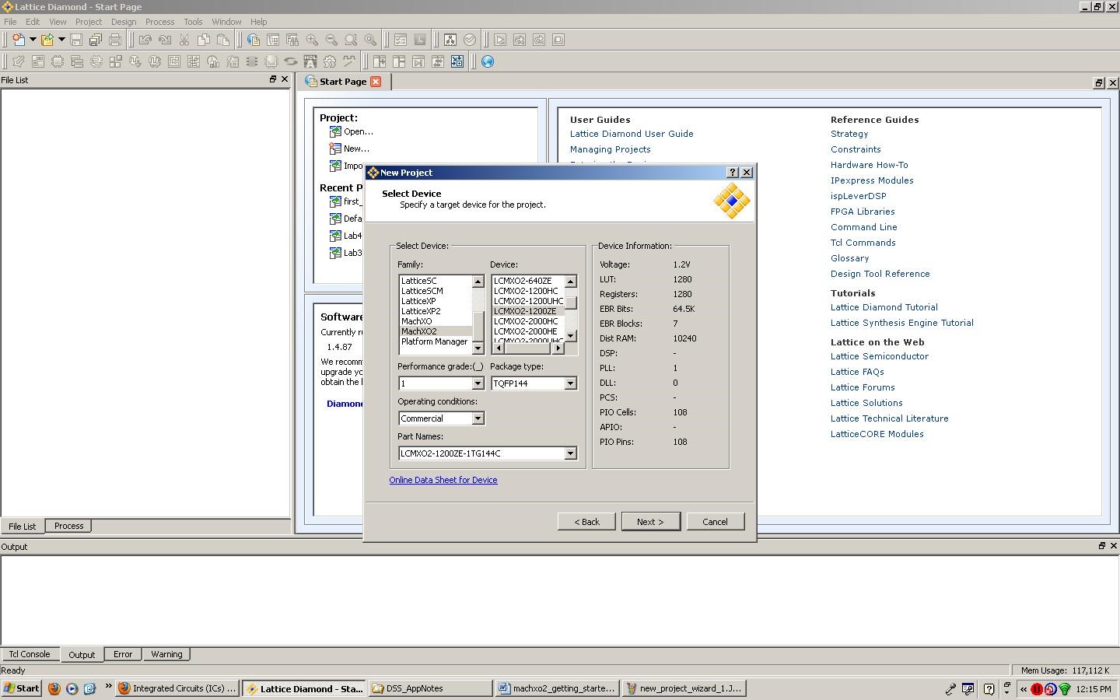The image size is (1120, 700).
Task: Click the Print toolbar icon
Action: click(x=115, y=40)
